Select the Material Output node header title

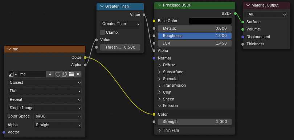point(265,5)
